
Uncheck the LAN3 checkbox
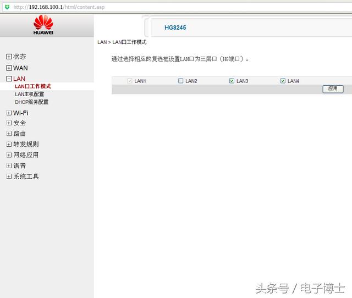[x=232, y=81]
